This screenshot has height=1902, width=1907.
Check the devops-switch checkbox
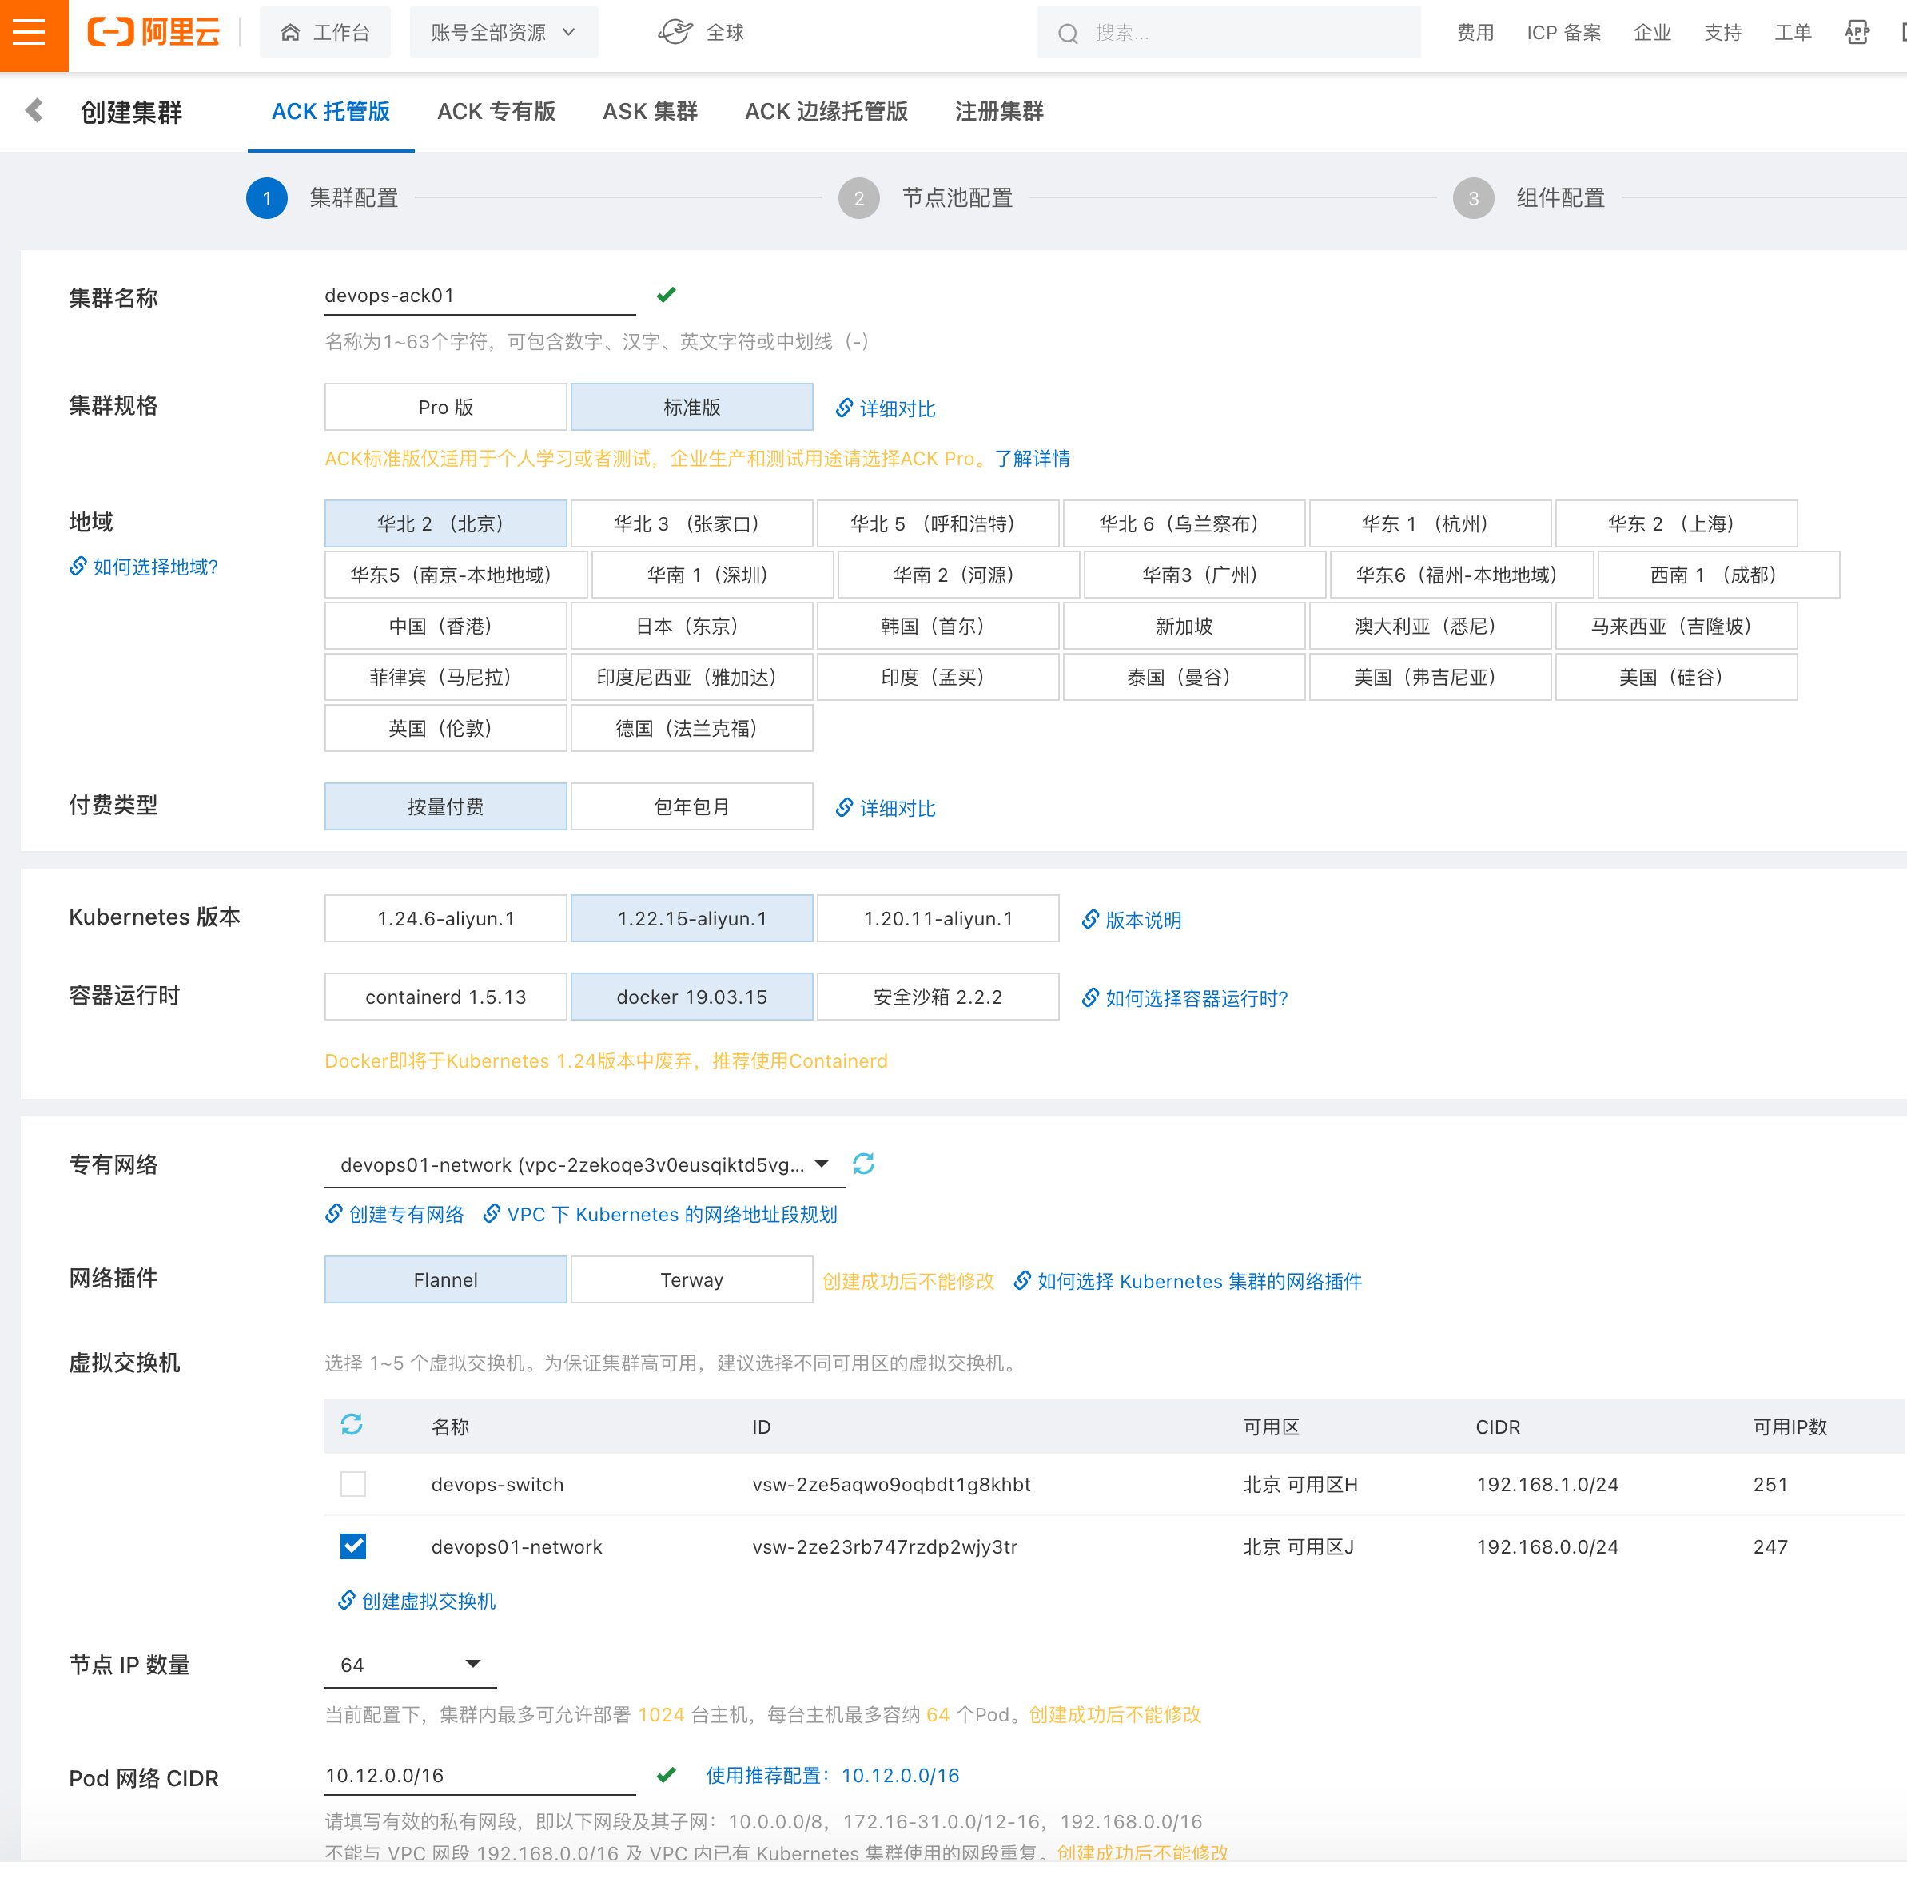352,1483
